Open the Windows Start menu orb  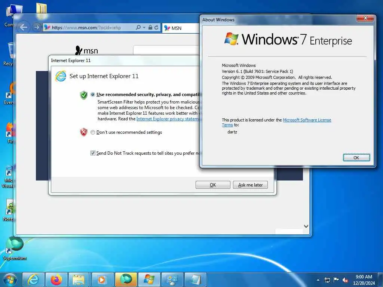pyautogui.click(x=10, y=280)
